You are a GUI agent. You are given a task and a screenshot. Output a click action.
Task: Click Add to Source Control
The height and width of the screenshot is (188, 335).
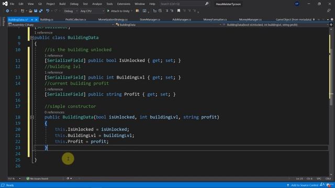click(x=305, y=185)
